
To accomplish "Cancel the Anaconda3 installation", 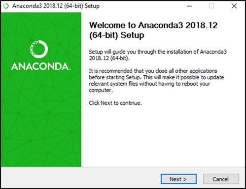I will pyautogui.click(x=221, y=179).
